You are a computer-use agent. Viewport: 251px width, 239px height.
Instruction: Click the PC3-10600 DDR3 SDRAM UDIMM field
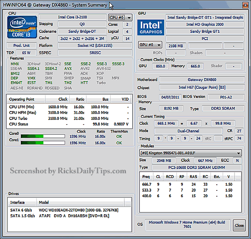coord(197,168)
